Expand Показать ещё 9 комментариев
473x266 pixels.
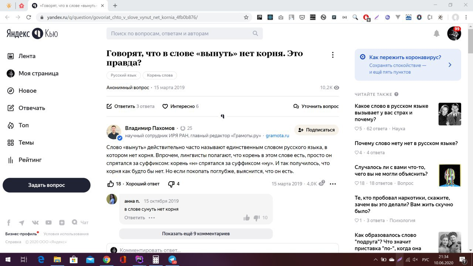pyautogui.click(x=195, y=234)
